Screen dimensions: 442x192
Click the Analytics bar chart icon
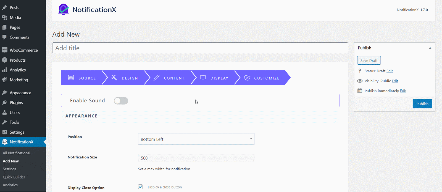pos(4,70)
